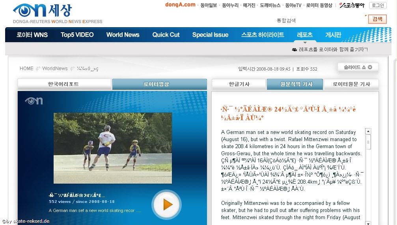This screenshot has height=225, width=397.
Task: Select the 원문직역 기사 tab
Action: [294, 84]
